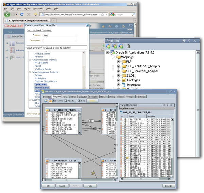Click sign out icon in Oracle header
204x193 pixels.
123,26
